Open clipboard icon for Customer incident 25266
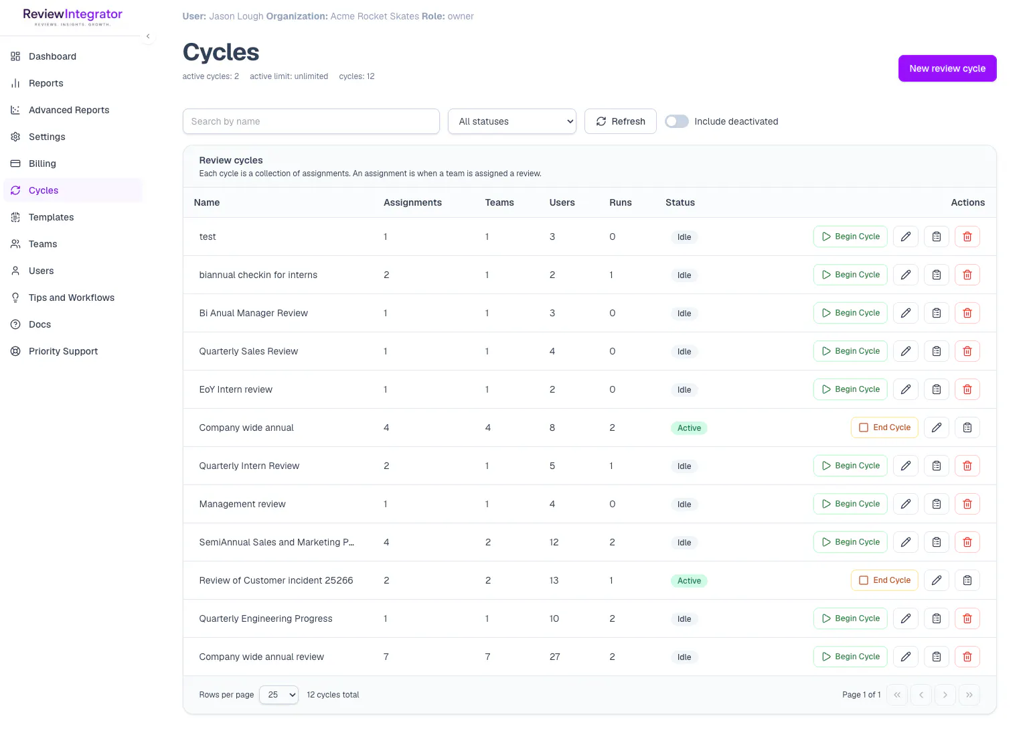 pyautogui.click(x=967, y=580)
